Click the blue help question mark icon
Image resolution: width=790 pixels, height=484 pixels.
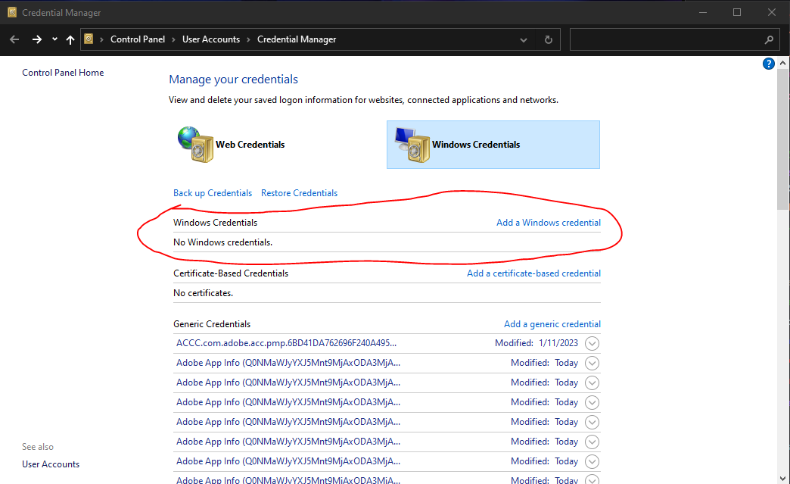(x=769, y=64)
